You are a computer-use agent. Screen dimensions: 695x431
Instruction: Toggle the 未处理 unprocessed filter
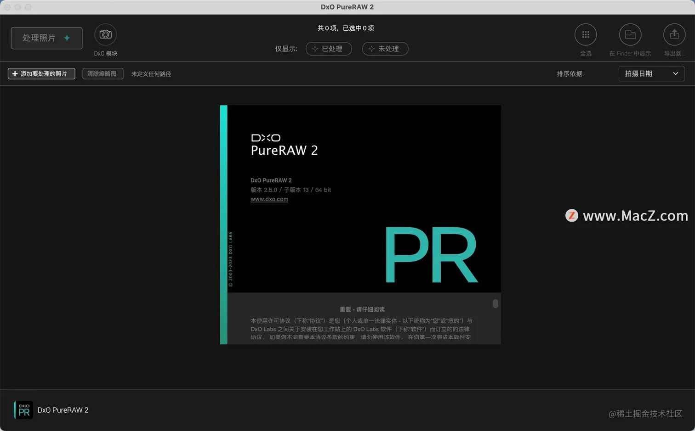(x=385, y=49)
